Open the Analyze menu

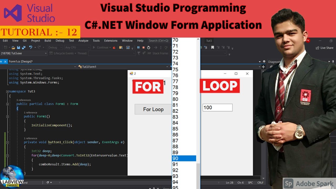[83, 41]
